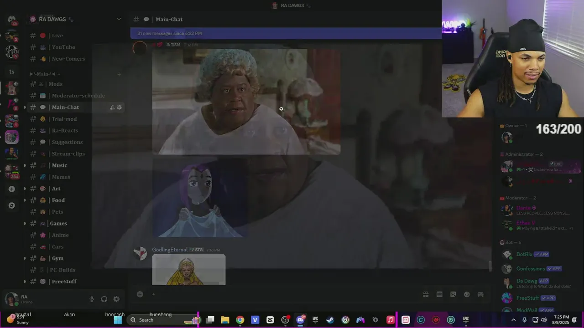Viewport: 584px width, 328px height.
Task: Create channel in Main category
Action: [x=119, y=74]
